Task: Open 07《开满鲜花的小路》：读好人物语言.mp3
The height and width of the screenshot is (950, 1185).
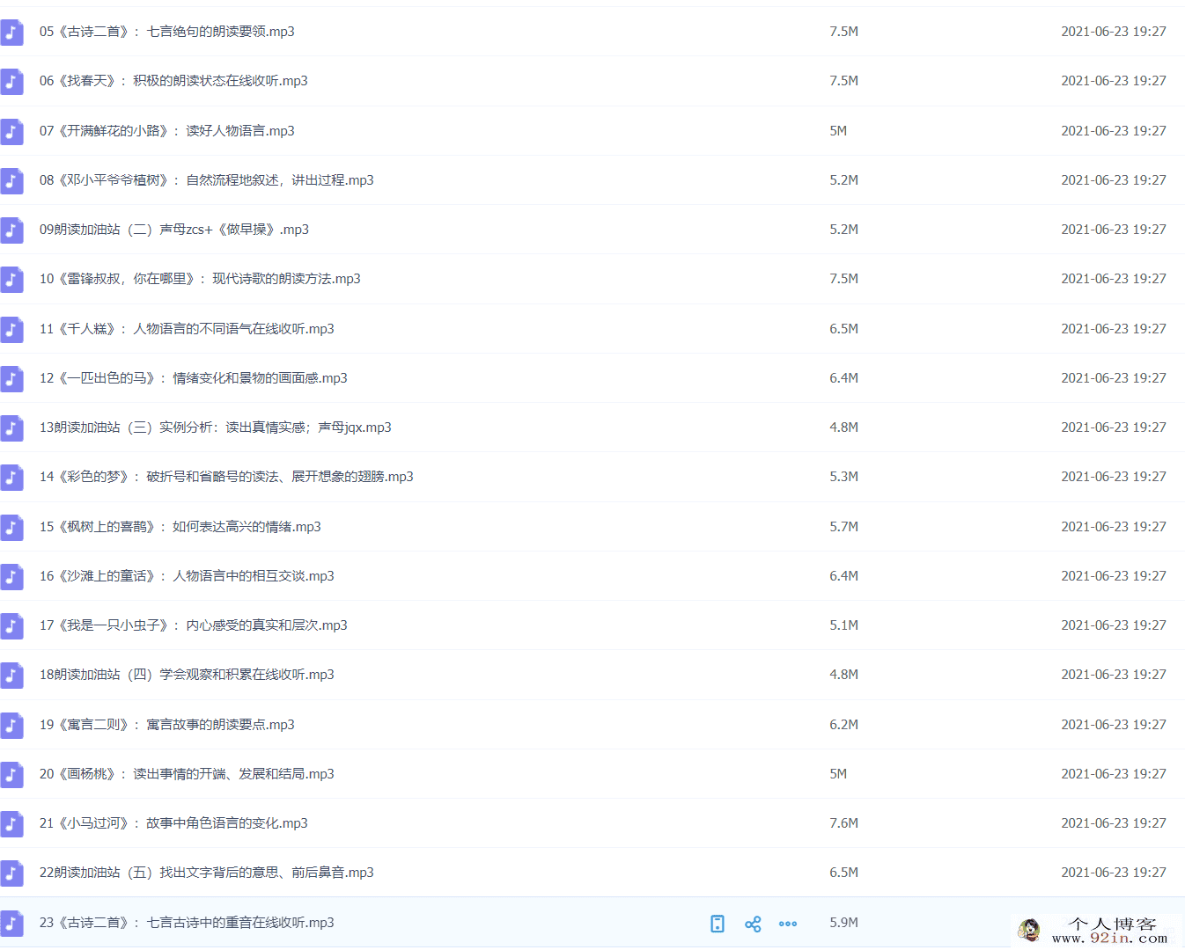Action: 167,131
